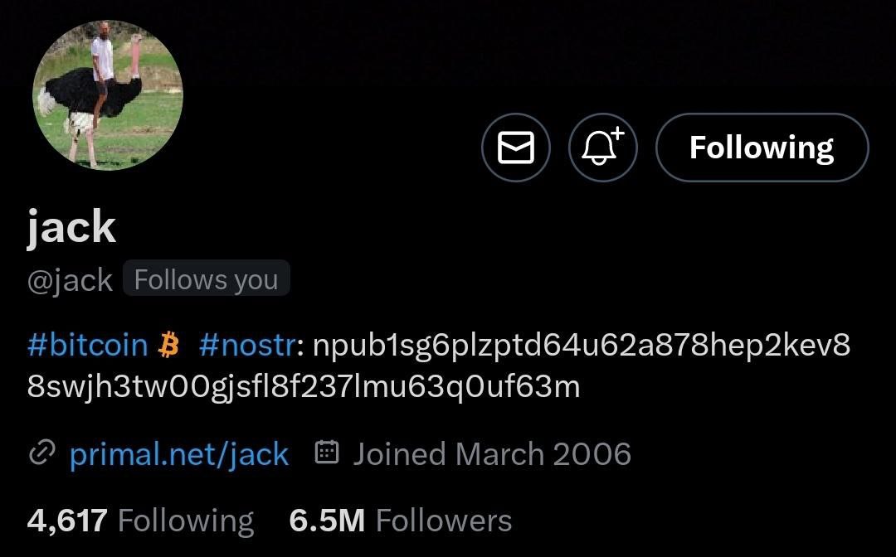Open the #nostr hashtag
Image resolution: width=896 pixels, height=557 pixels.
pos(248,345)
